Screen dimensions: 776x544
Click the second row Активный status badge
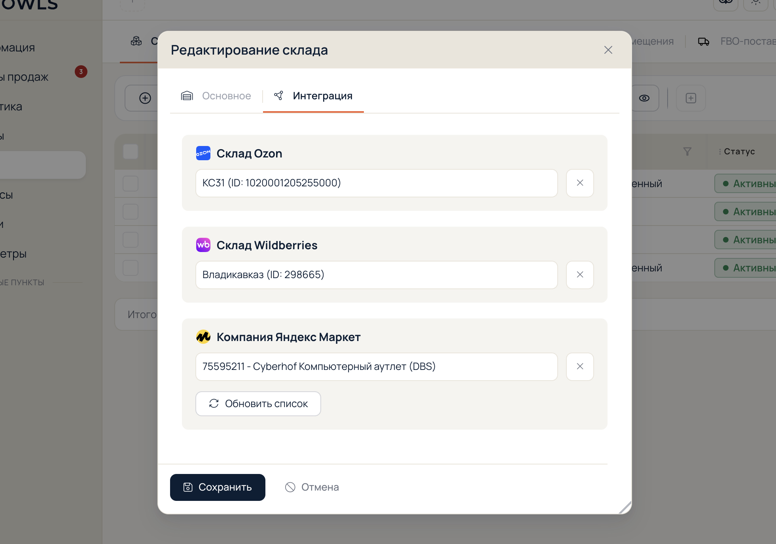tap(746, 212)
